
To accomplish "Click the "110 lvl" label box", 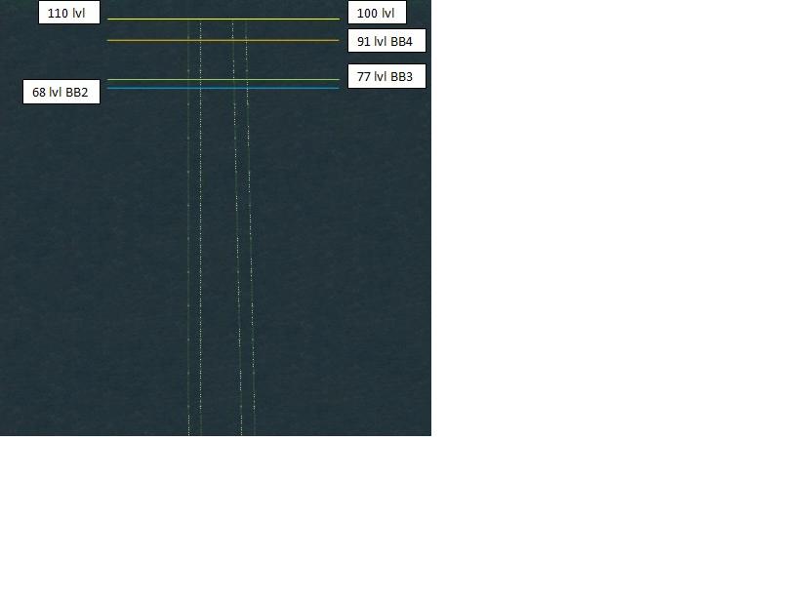I will coord(69,13).
